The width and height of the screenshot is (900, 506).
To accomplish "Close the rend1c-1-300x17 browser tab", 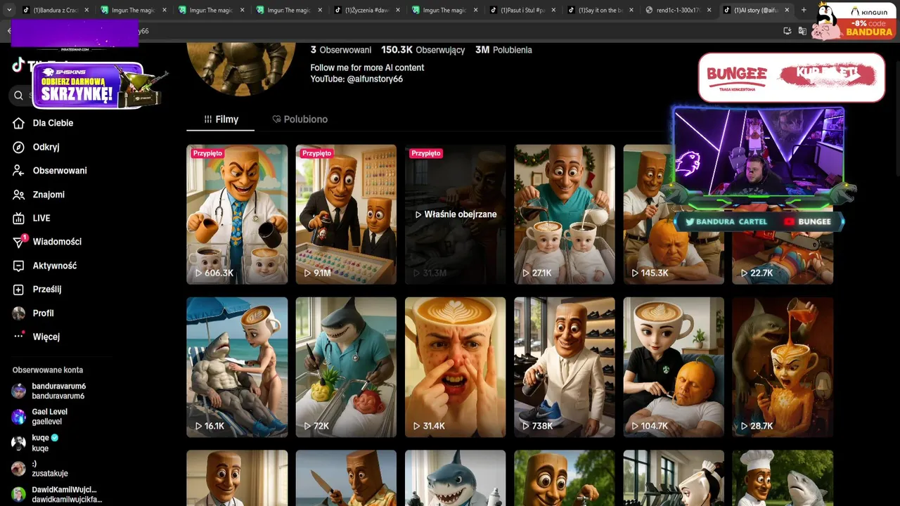I will pyautogui.click(x=709, y=10).
